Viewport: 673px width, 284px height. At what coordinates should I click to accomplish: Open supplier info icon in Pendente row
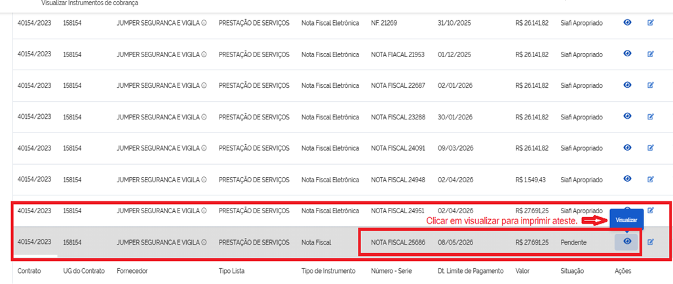point(204,242)
